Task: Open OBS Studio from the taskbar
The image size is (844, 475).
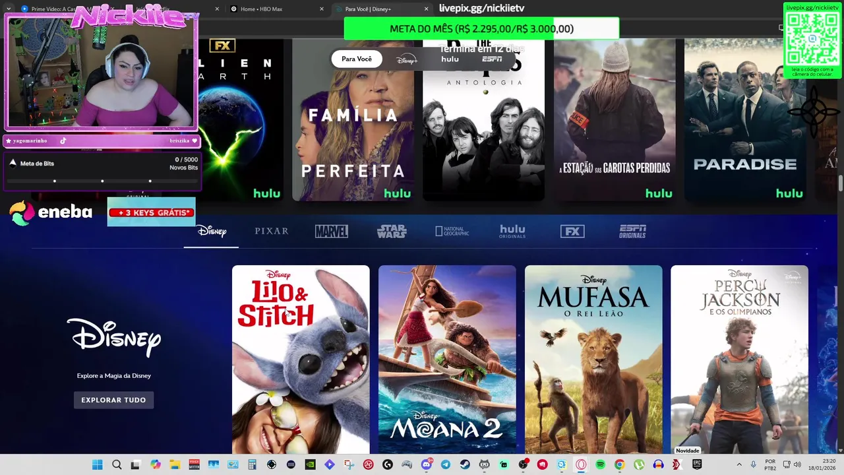Action: coord(523,464)
